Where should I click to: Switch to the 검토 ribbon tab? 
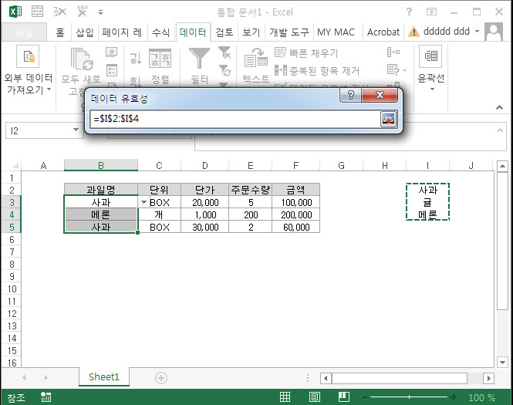[x=224, y=32]
